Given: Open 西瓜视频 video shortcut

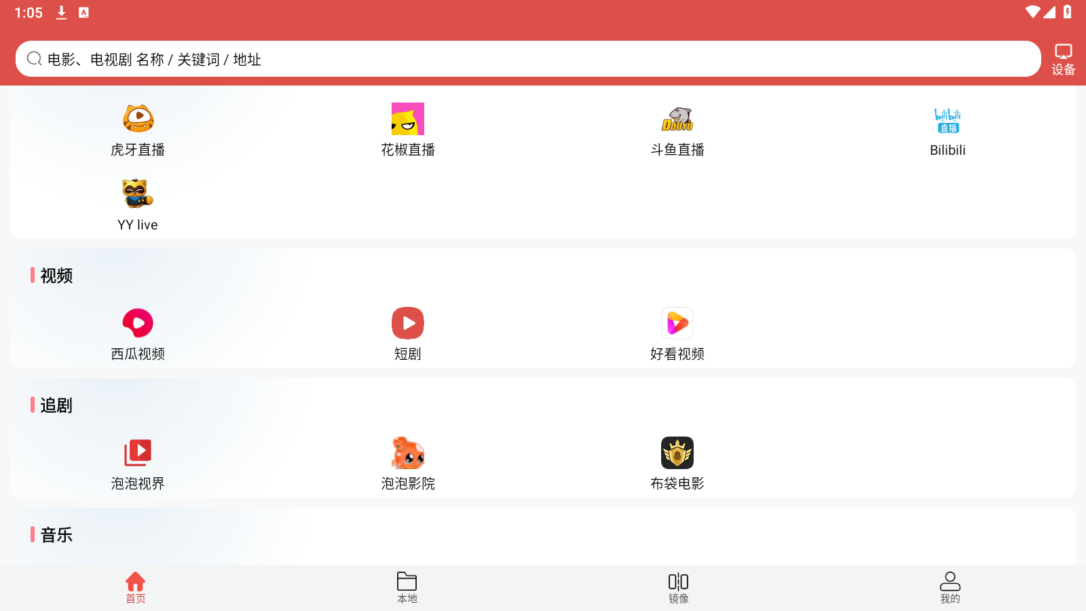Looking at the screenshot, I should pos(138,324).
